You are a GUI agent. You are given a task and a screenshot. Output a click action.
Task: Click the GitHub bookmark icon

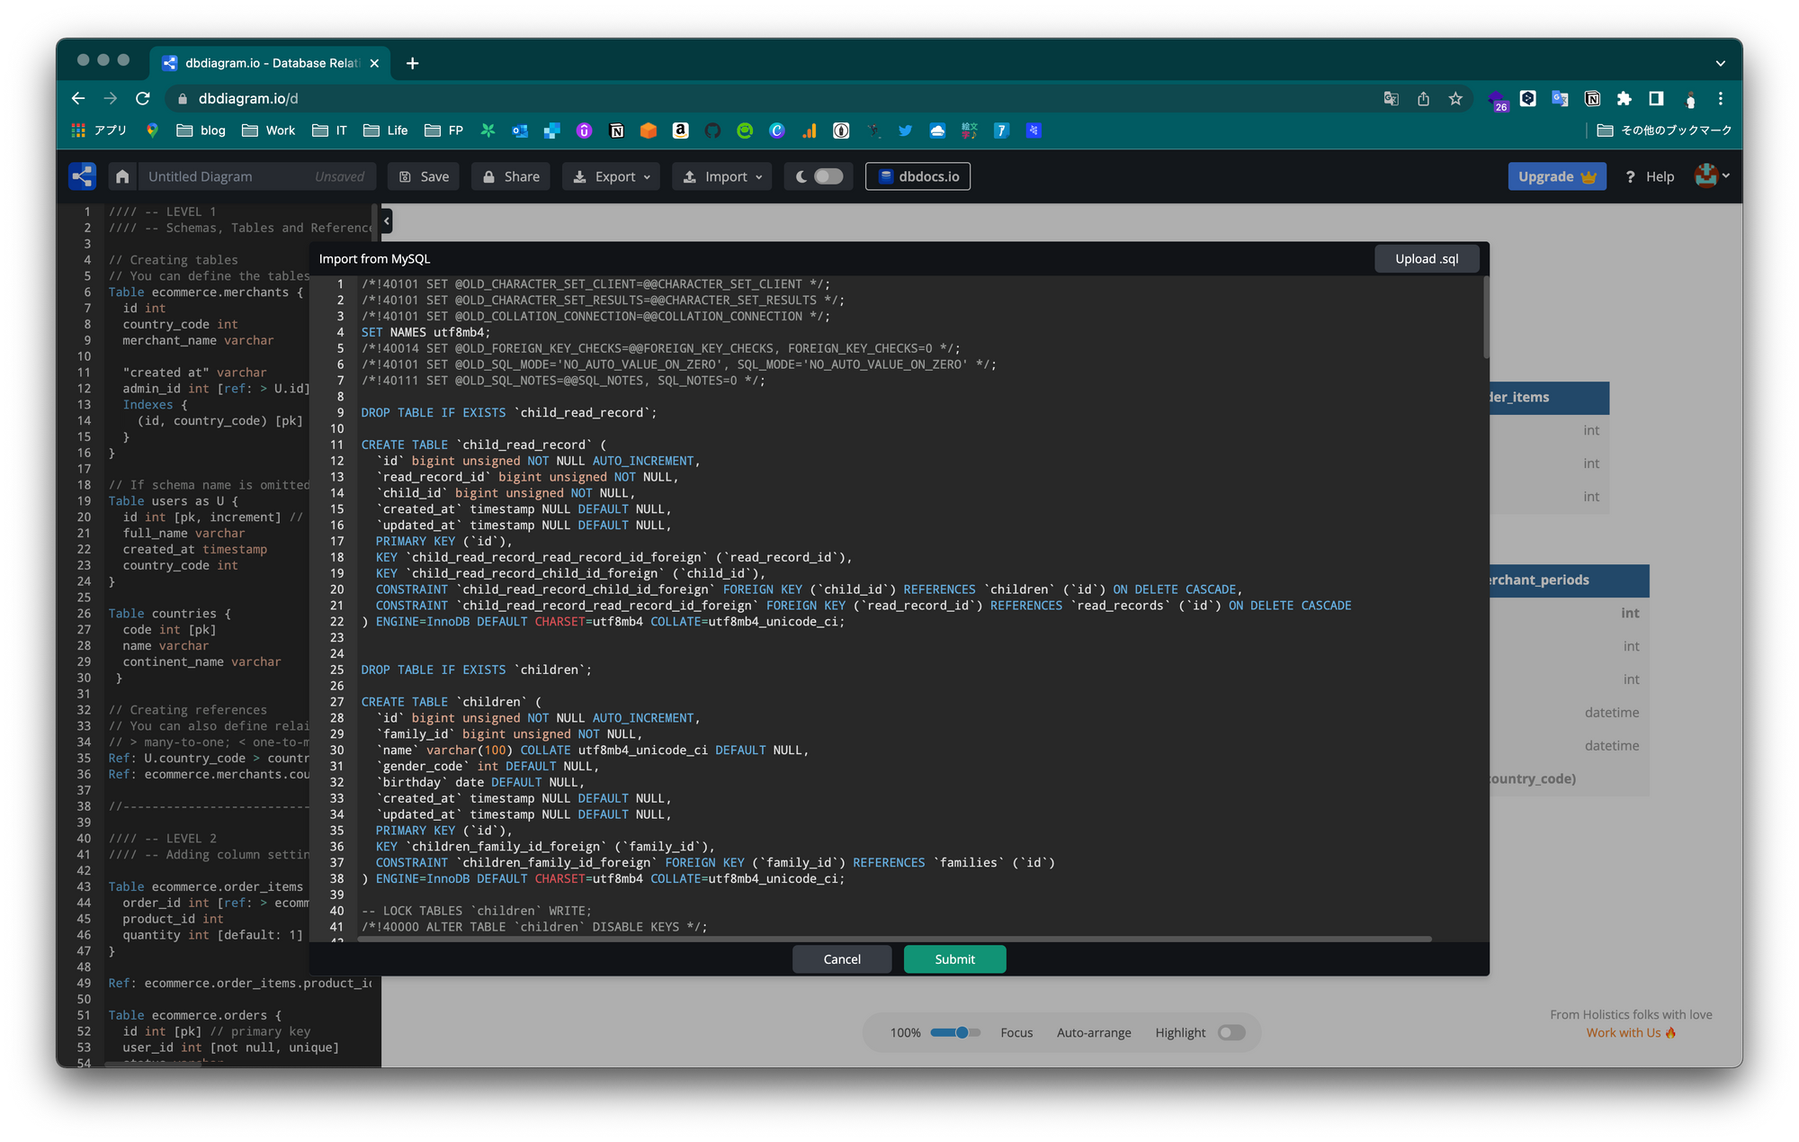coord(712,130)
